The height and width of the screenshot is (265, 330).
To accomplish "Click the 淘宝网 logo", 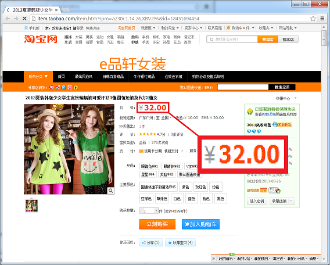I will tap(41, 39).
